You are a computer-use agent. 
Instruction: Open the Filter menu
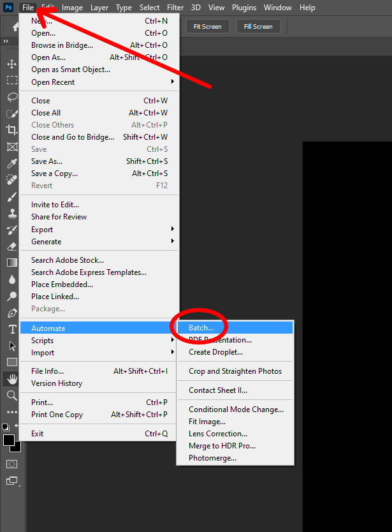click(x=175, y=8)
